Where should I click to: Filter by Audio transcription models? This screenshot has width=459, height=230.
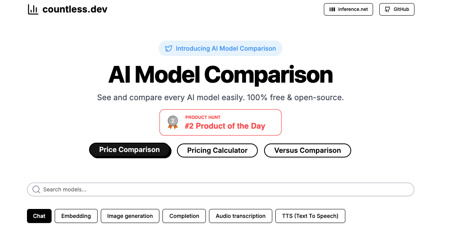coord(241,216)
